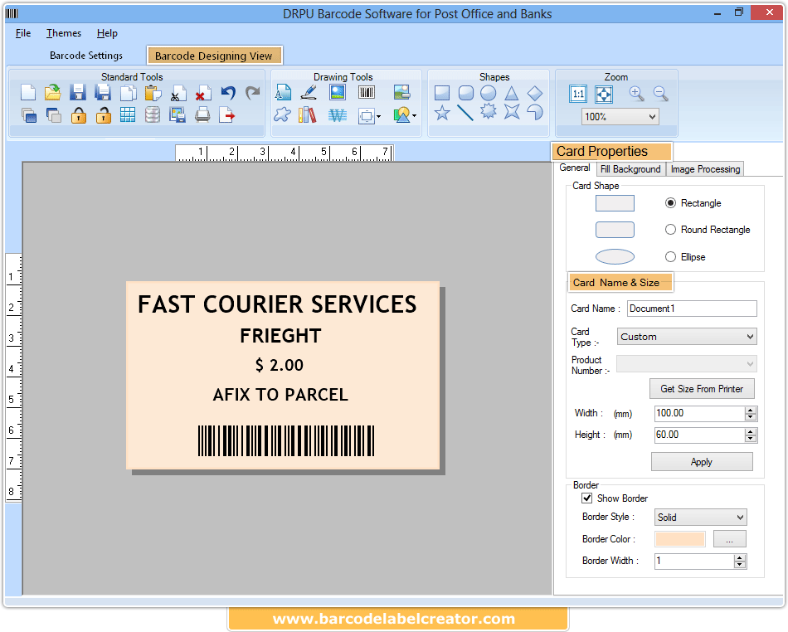Export with the red arrow page icon

click(x=227, y=115)
